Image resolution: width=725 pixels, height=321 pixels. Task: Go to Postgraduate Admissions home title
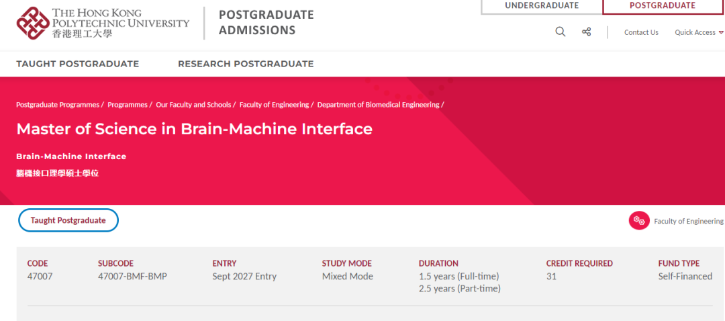(x=266, y=22)
